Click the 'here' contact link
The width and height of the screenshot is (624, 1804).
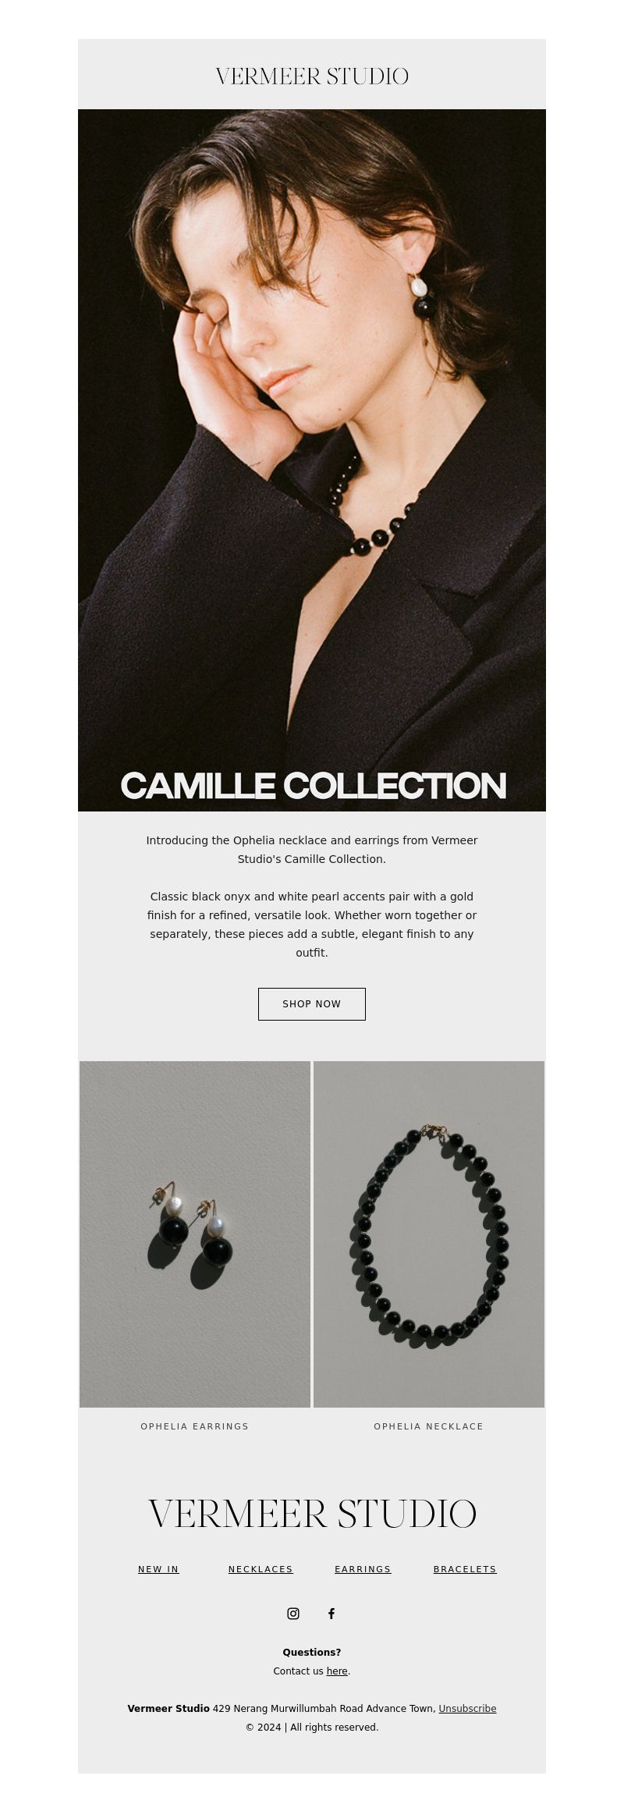337,1671
